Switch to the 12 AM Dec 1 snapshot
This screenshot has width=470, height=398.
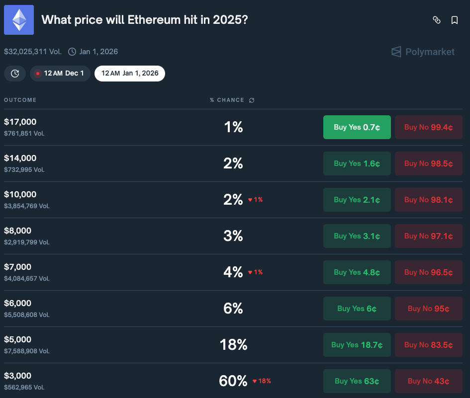(60, 73)
